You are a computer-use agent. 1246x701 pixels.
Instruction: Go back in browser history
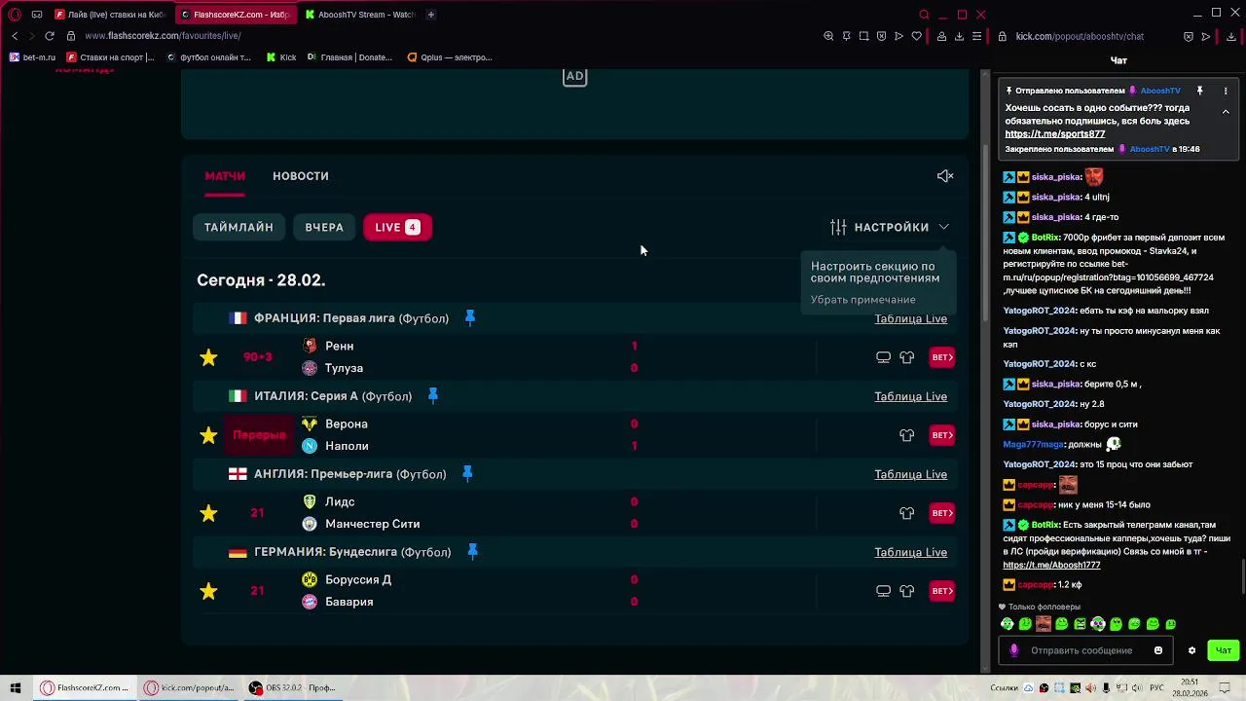click(x=15, y=36)
